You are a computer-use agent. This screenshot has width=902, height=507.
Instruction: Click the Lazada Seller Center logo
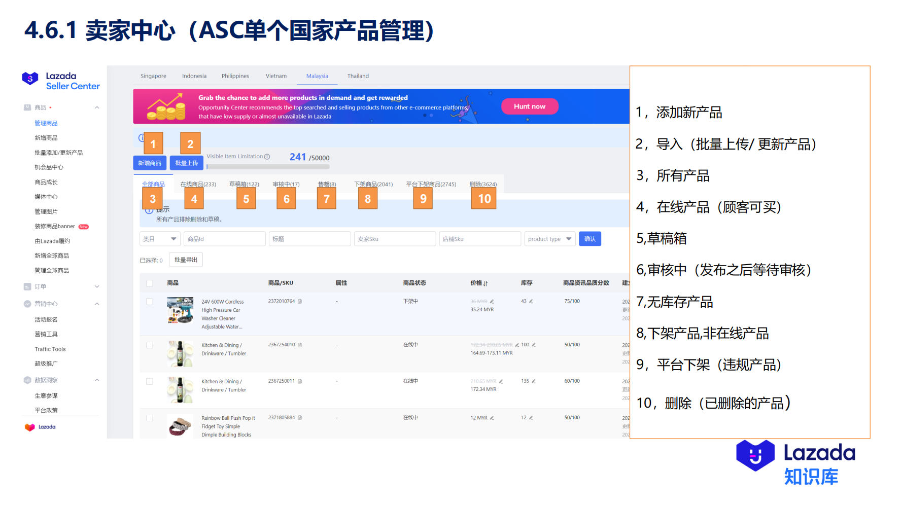point(60,81)
